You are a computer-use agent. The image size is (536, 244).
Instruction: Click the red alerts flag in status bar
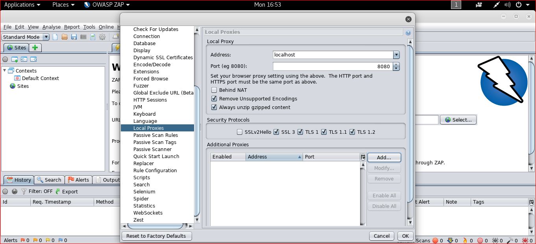tap(22, 240)
